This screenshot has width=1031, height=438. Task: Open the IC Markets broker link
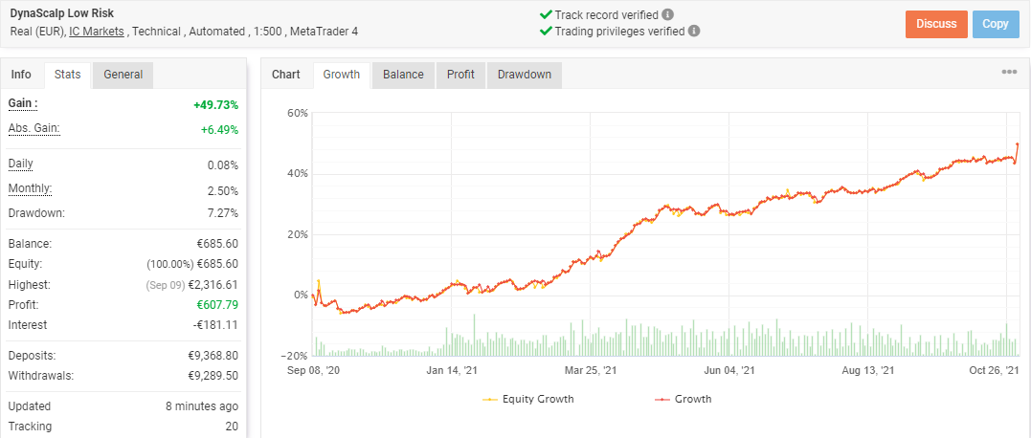[x=95, y=32]
